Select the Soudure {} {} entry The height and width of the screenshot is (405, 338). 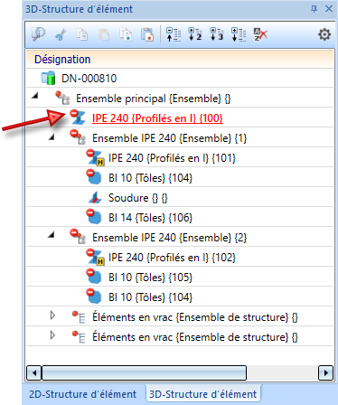[x=138, y=198]
